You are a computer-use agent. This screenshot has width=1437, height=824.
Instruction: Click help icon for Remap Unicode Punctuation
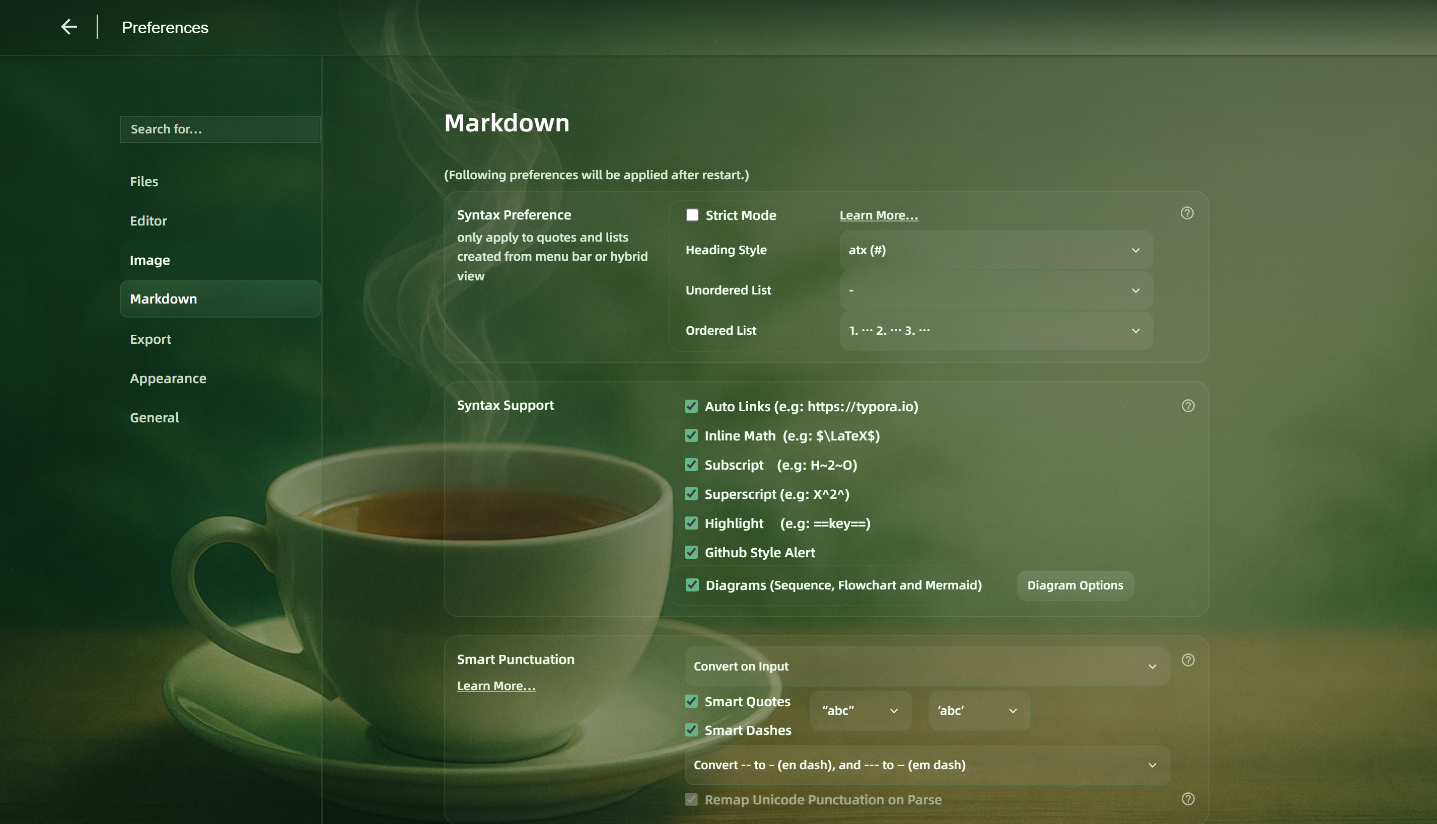[1188, 798]
